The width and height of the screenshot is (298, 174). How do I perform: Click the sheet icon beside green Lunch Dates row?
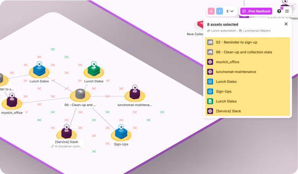coord(210,101)
